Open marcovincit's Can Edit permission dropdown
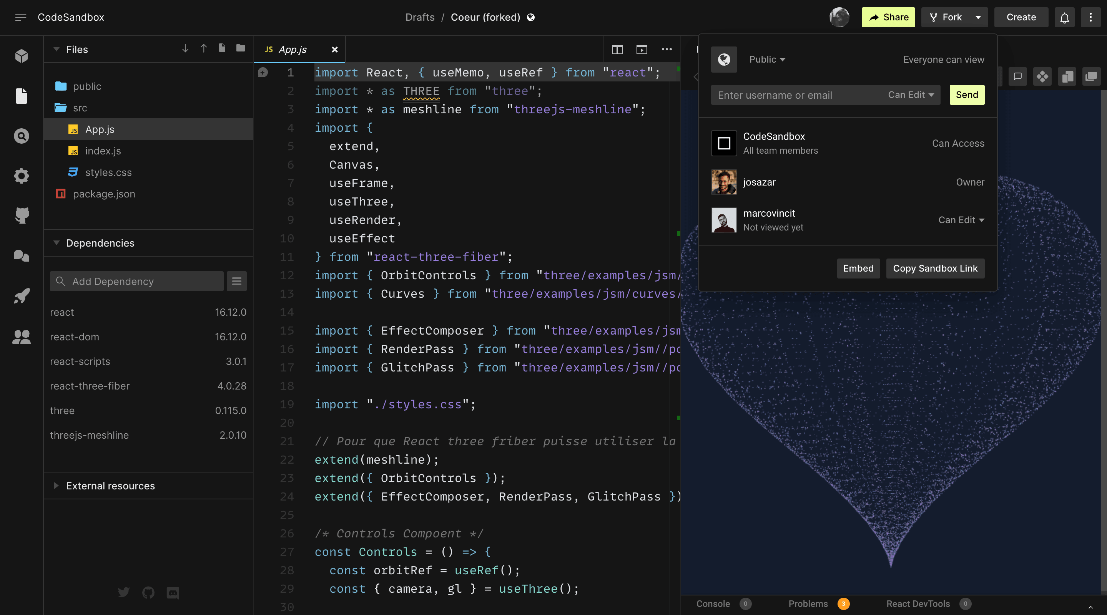 [961, 220]
